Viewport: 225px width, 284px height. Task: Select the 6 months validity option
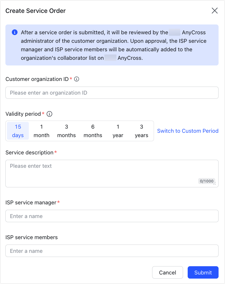point(93,131)
